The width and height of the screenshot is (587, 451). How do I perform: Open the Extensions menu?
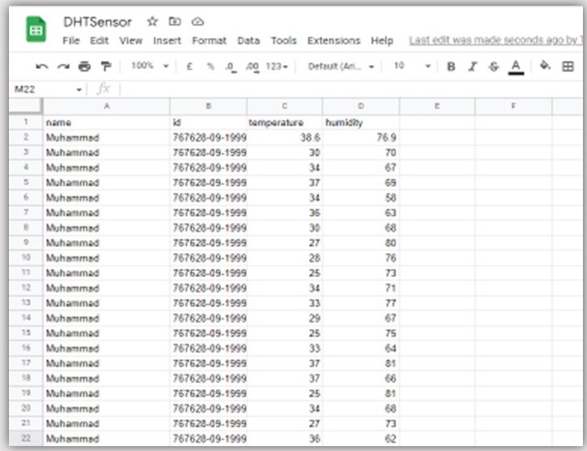tap(334, 41)
